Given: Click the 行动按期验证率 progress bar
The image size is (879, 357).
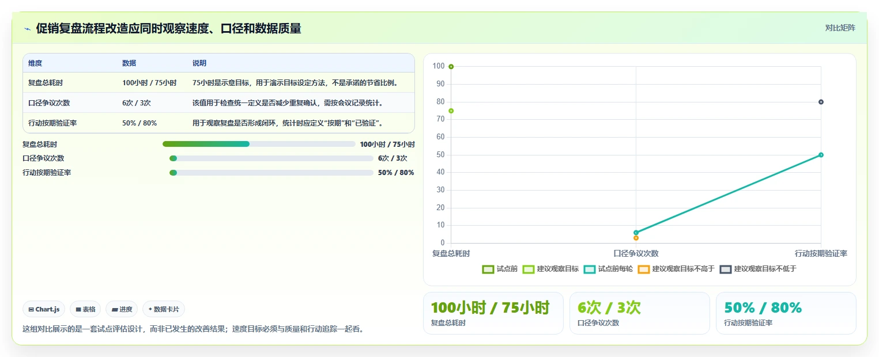Looking at the screenshot, I should point(271,173).
